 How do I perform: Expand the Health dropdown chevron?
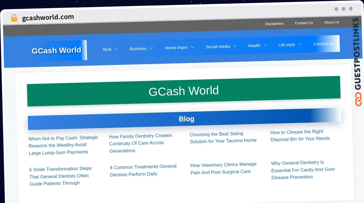pos(265,45)
